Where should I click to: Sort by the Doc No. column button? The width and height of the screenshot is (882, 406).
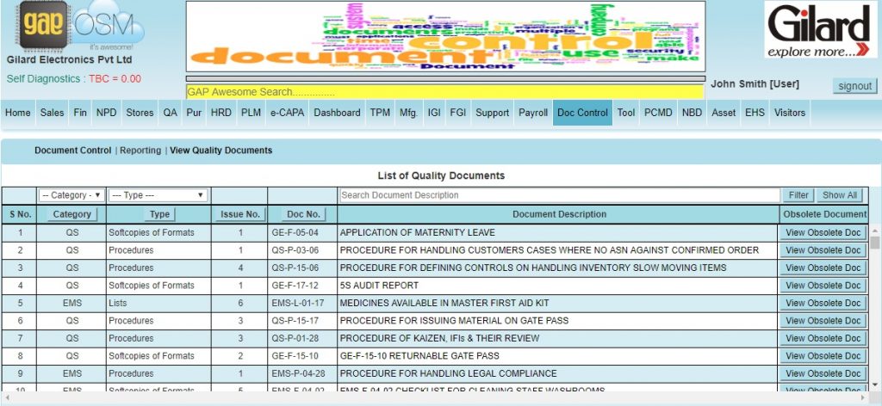[303, 214]
